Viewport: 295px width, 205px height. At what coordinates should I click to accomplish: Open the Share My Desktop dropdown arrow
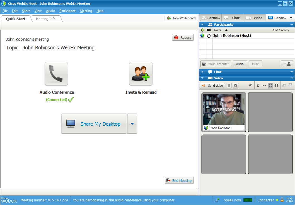[132, 124]
